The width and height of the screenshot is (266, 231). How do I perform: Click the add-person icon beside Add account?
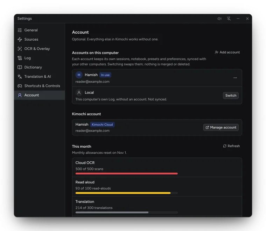216,52
